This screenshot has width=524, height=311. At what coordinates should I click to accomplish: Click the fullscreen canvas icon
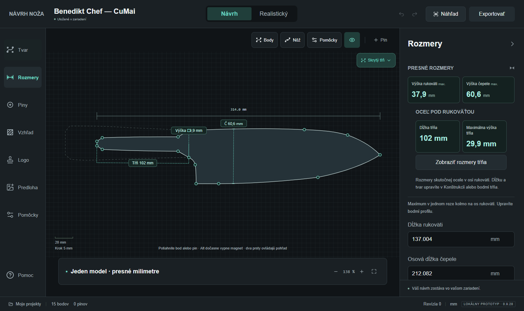coord(374,271)
